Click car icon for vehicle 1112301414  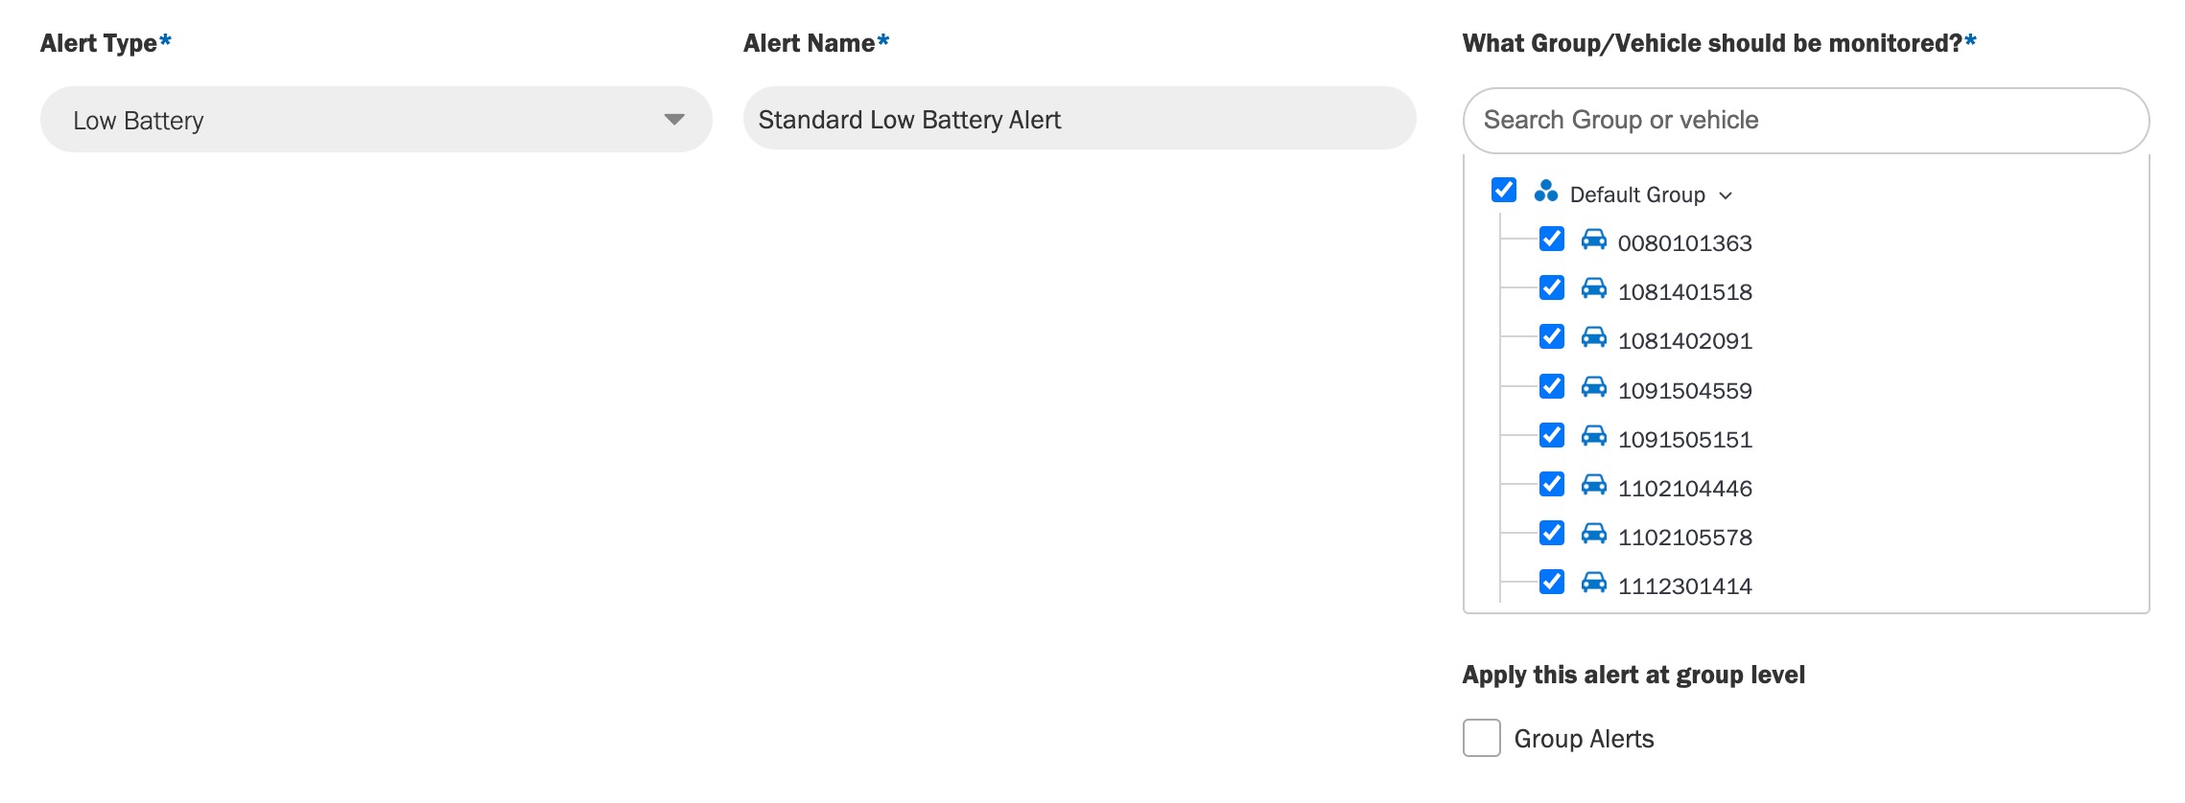[1593, 583]
